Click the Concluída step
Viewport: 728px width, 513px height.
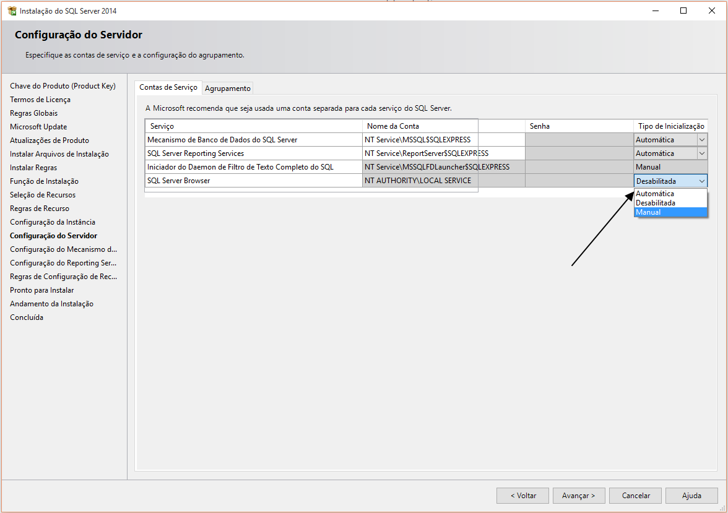click(27, 317)
